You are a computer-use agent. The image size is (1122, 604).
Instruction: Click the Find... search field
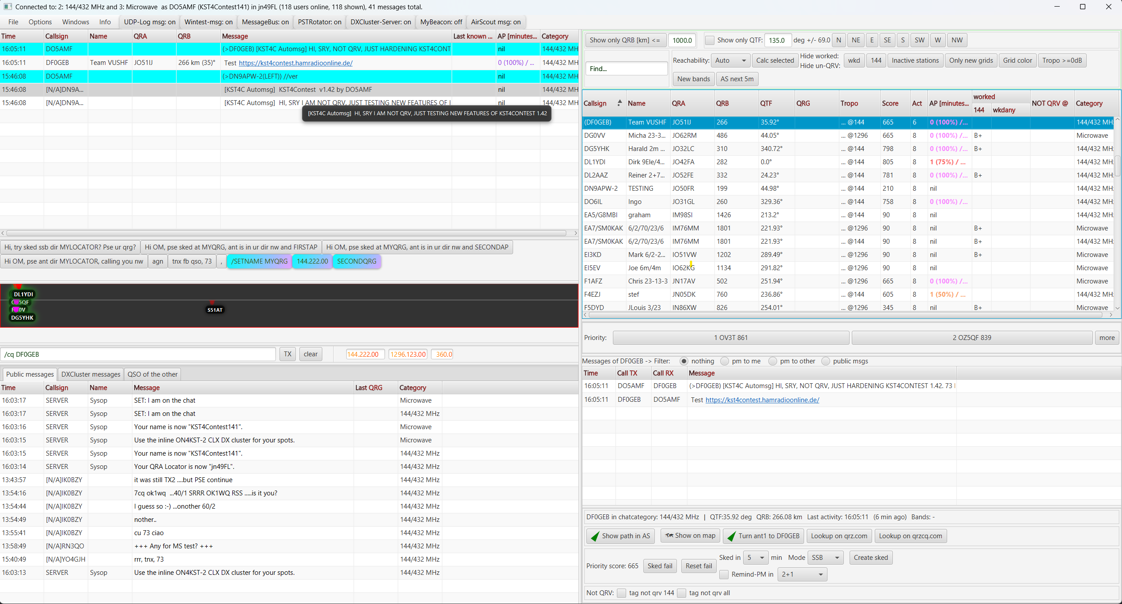[x=626, y=69]
